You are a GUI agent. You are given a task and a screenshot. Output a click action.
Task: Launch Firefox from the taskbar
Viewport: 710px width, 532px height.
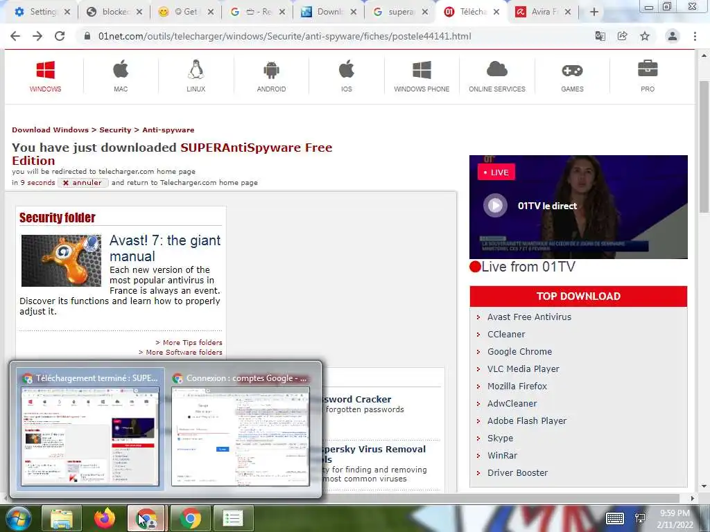click(x=105, y=518)
